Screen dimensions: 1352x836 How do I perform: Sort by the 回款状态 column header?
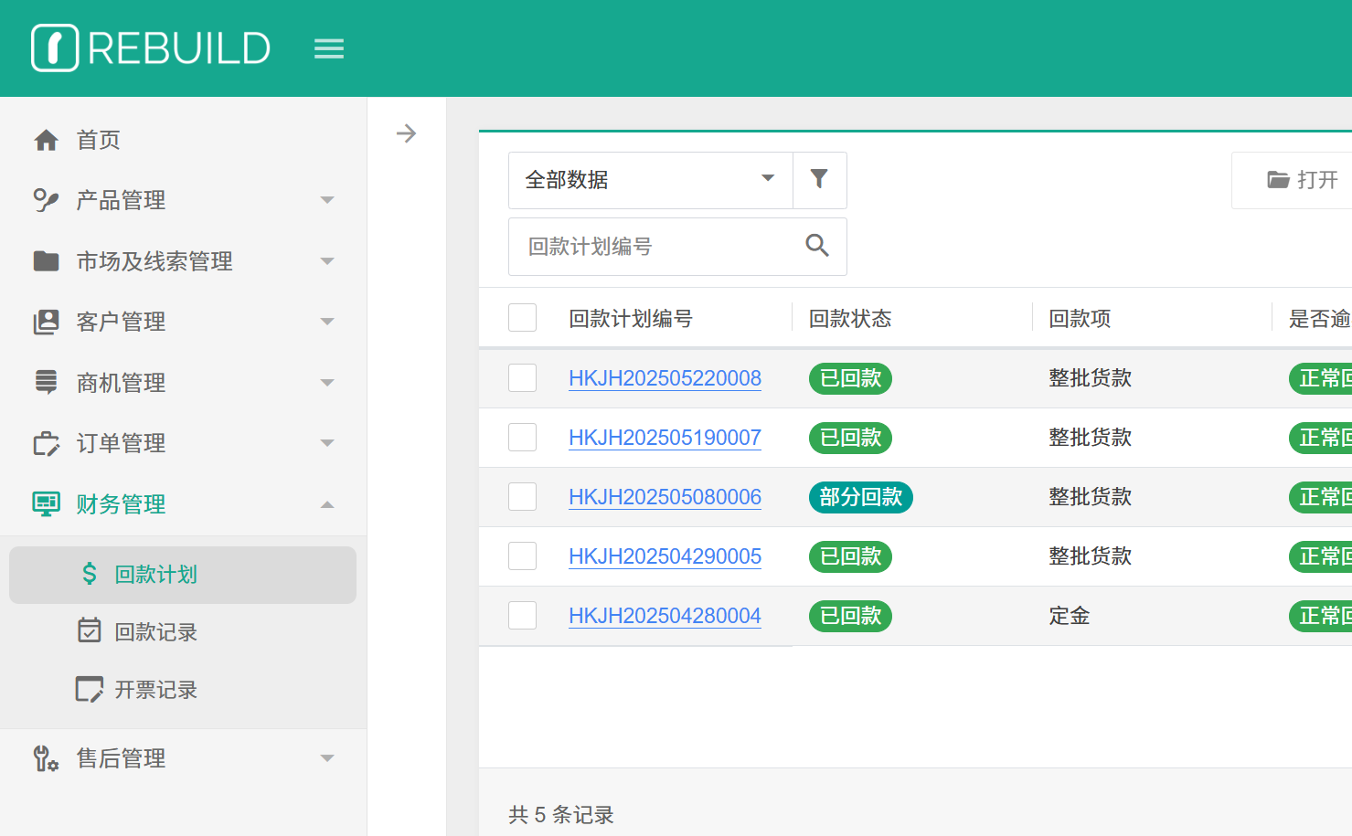point(850,319)
